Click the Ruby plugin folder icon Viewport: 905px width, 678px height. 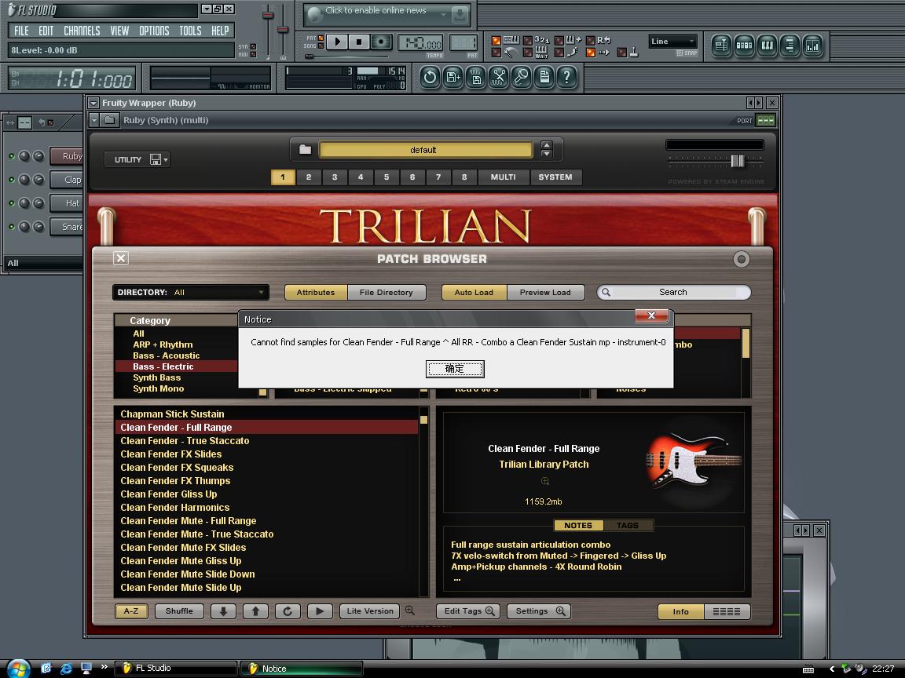[x=110, y=120]
